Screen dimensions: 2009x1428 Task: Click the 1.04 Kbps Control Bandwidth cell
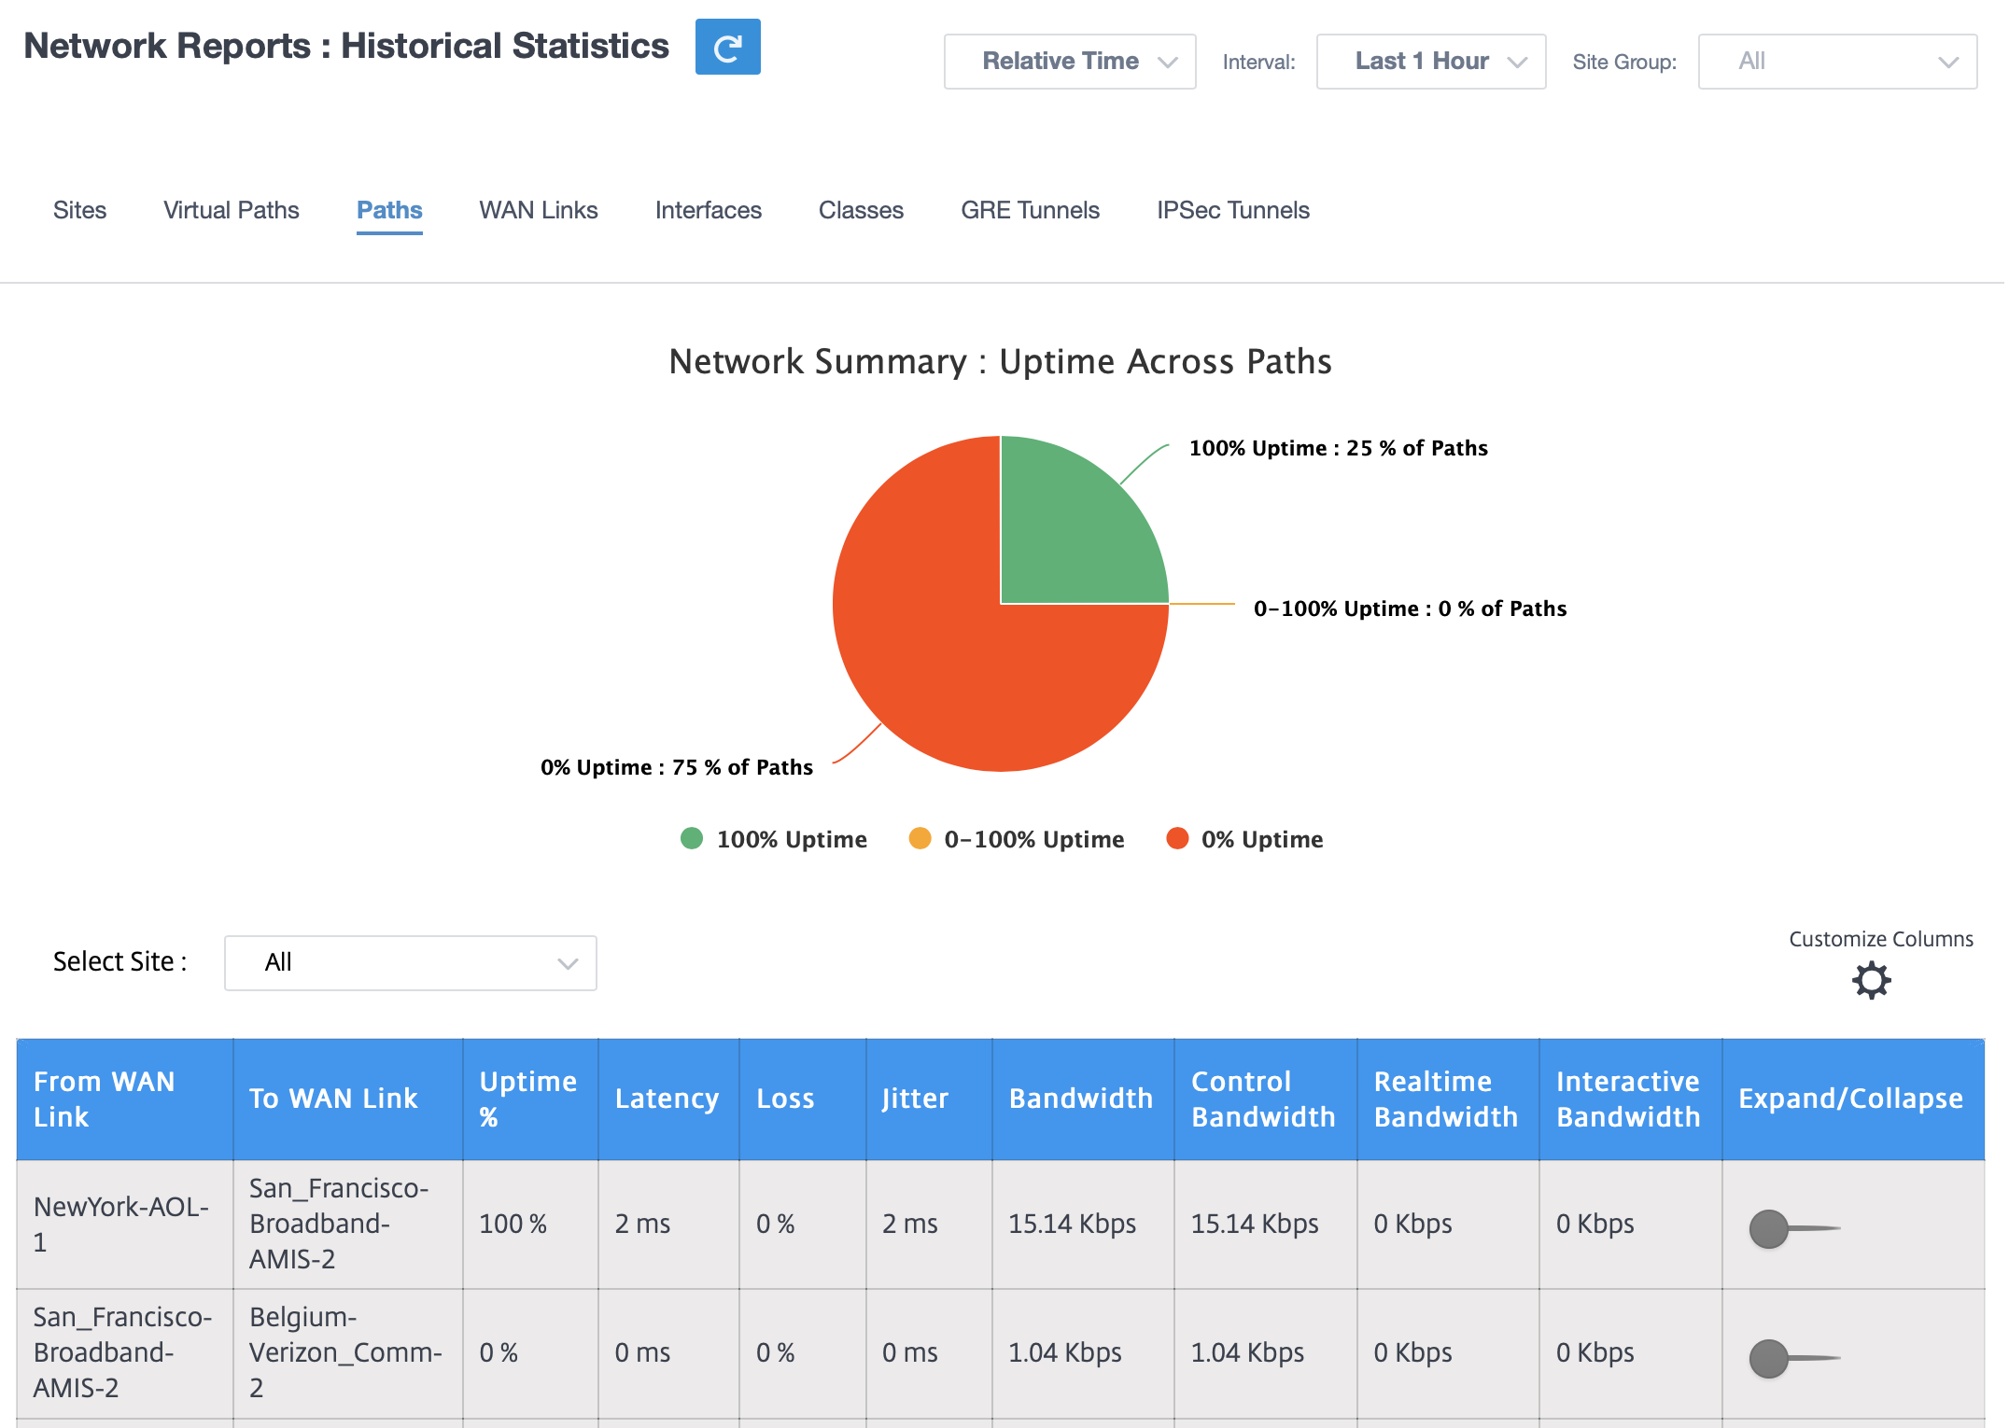point(1266,1353)
